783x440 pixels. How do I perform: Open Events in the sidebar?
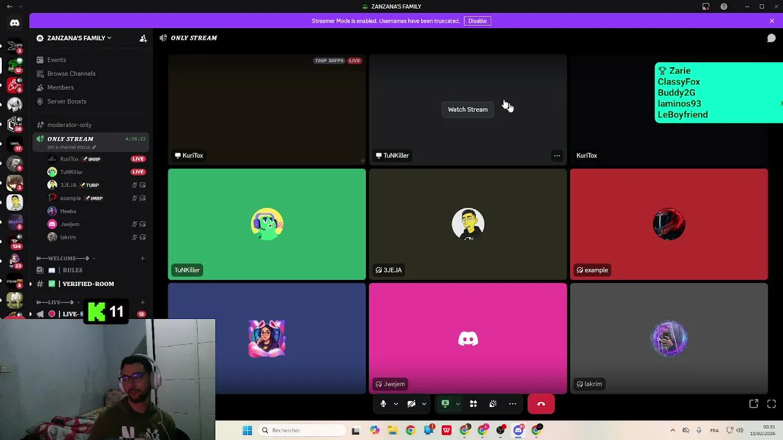pyautogui.click(x=56, y=60)
